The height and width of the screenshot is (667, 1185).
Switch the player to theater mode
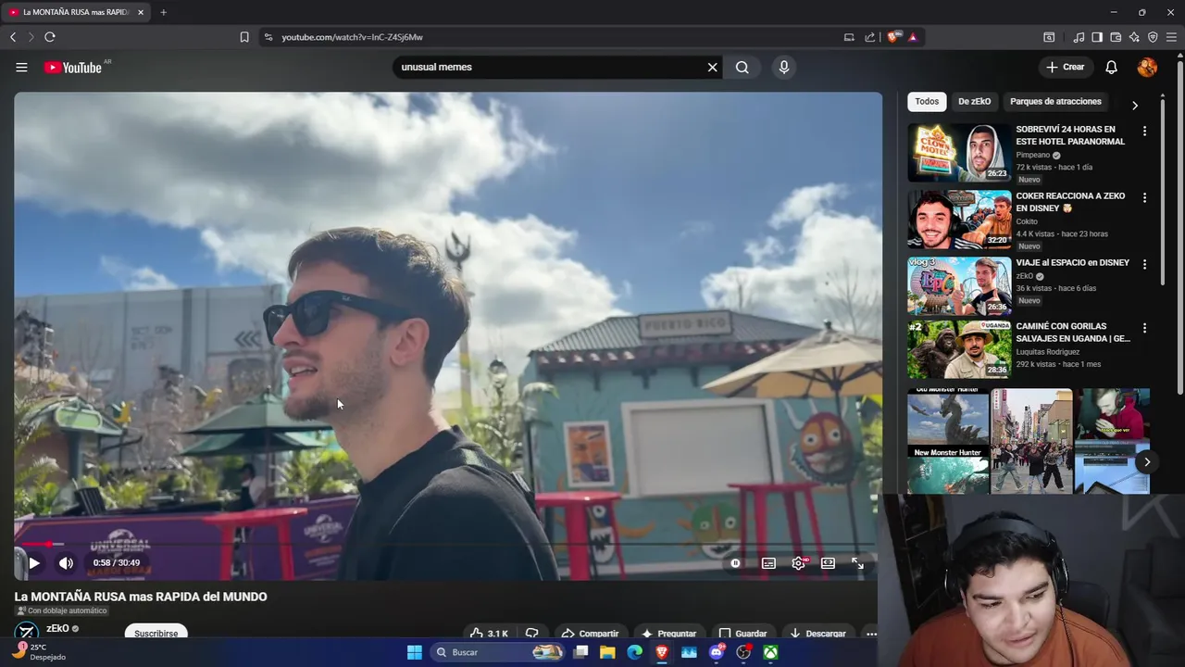(829, 563)
